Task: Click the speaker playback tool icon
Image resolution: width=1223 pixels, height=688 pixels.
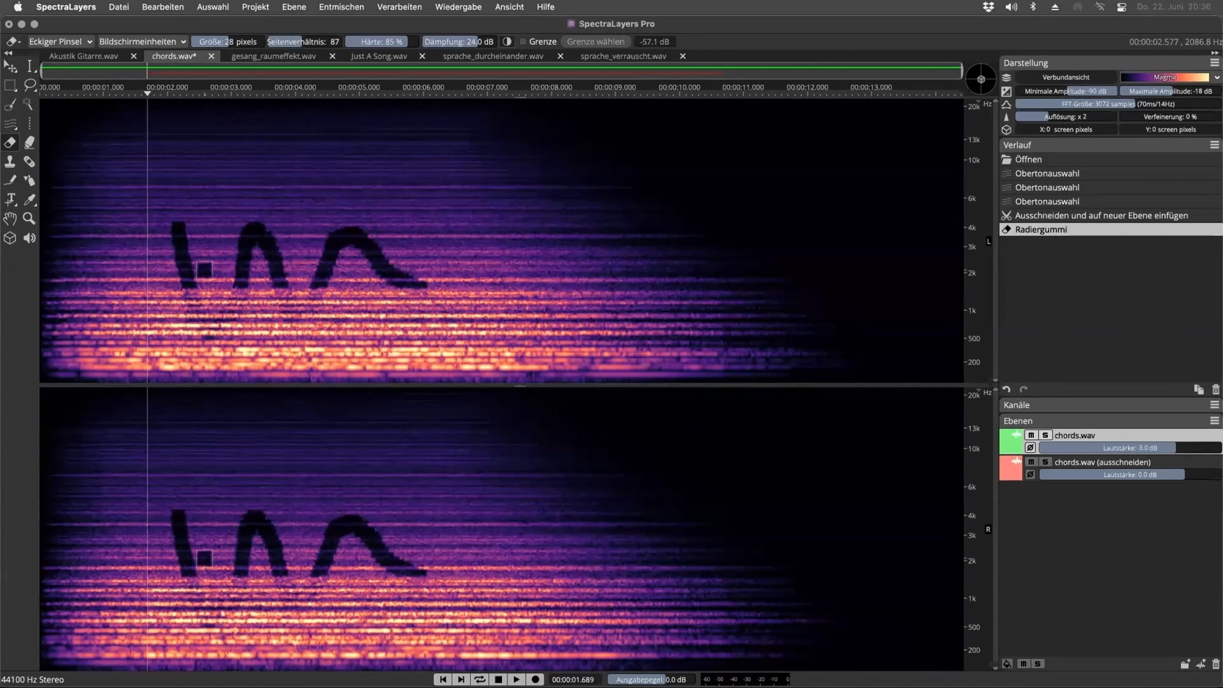Action: tap(29, 238)
